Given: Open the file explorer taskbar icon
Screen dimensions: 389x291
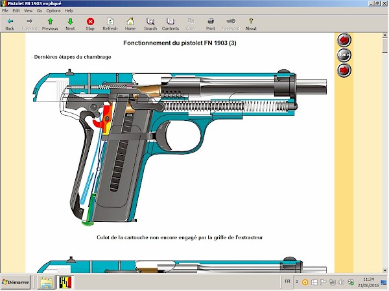Looking at the screenshot, I should pos(47,283).
